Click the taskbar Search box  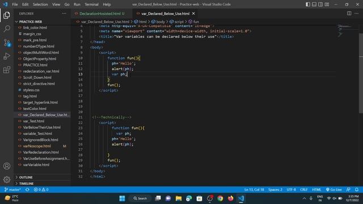point(140,198)
